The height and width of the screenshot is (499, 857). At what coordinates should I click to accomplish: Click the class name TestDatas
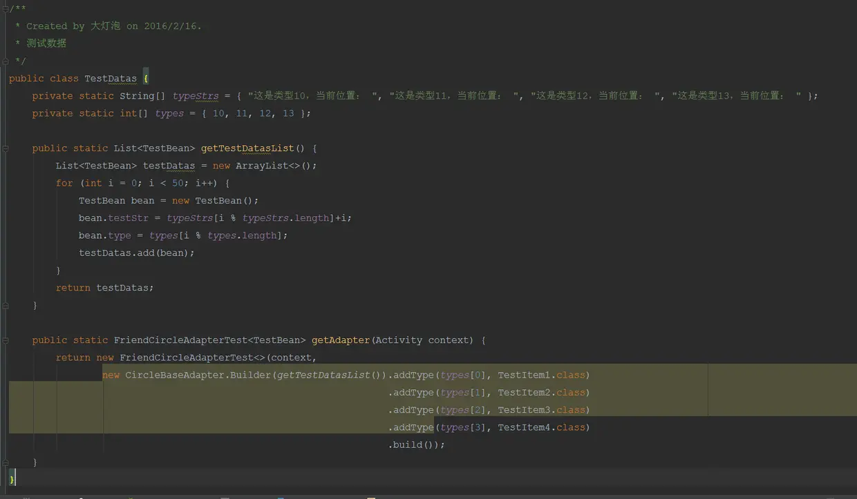[111, 79]
